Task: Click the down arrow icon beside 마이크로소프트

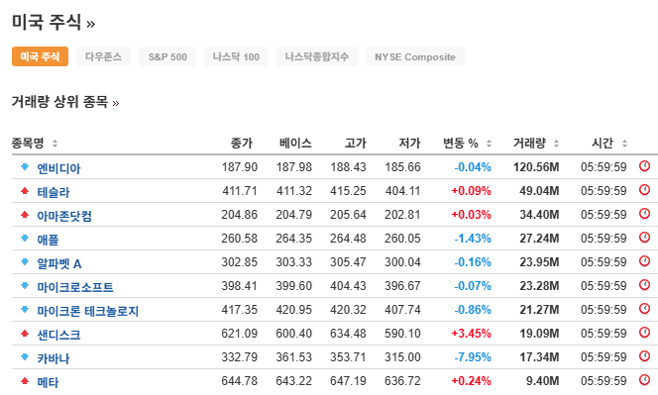Action: click(25, 285)
